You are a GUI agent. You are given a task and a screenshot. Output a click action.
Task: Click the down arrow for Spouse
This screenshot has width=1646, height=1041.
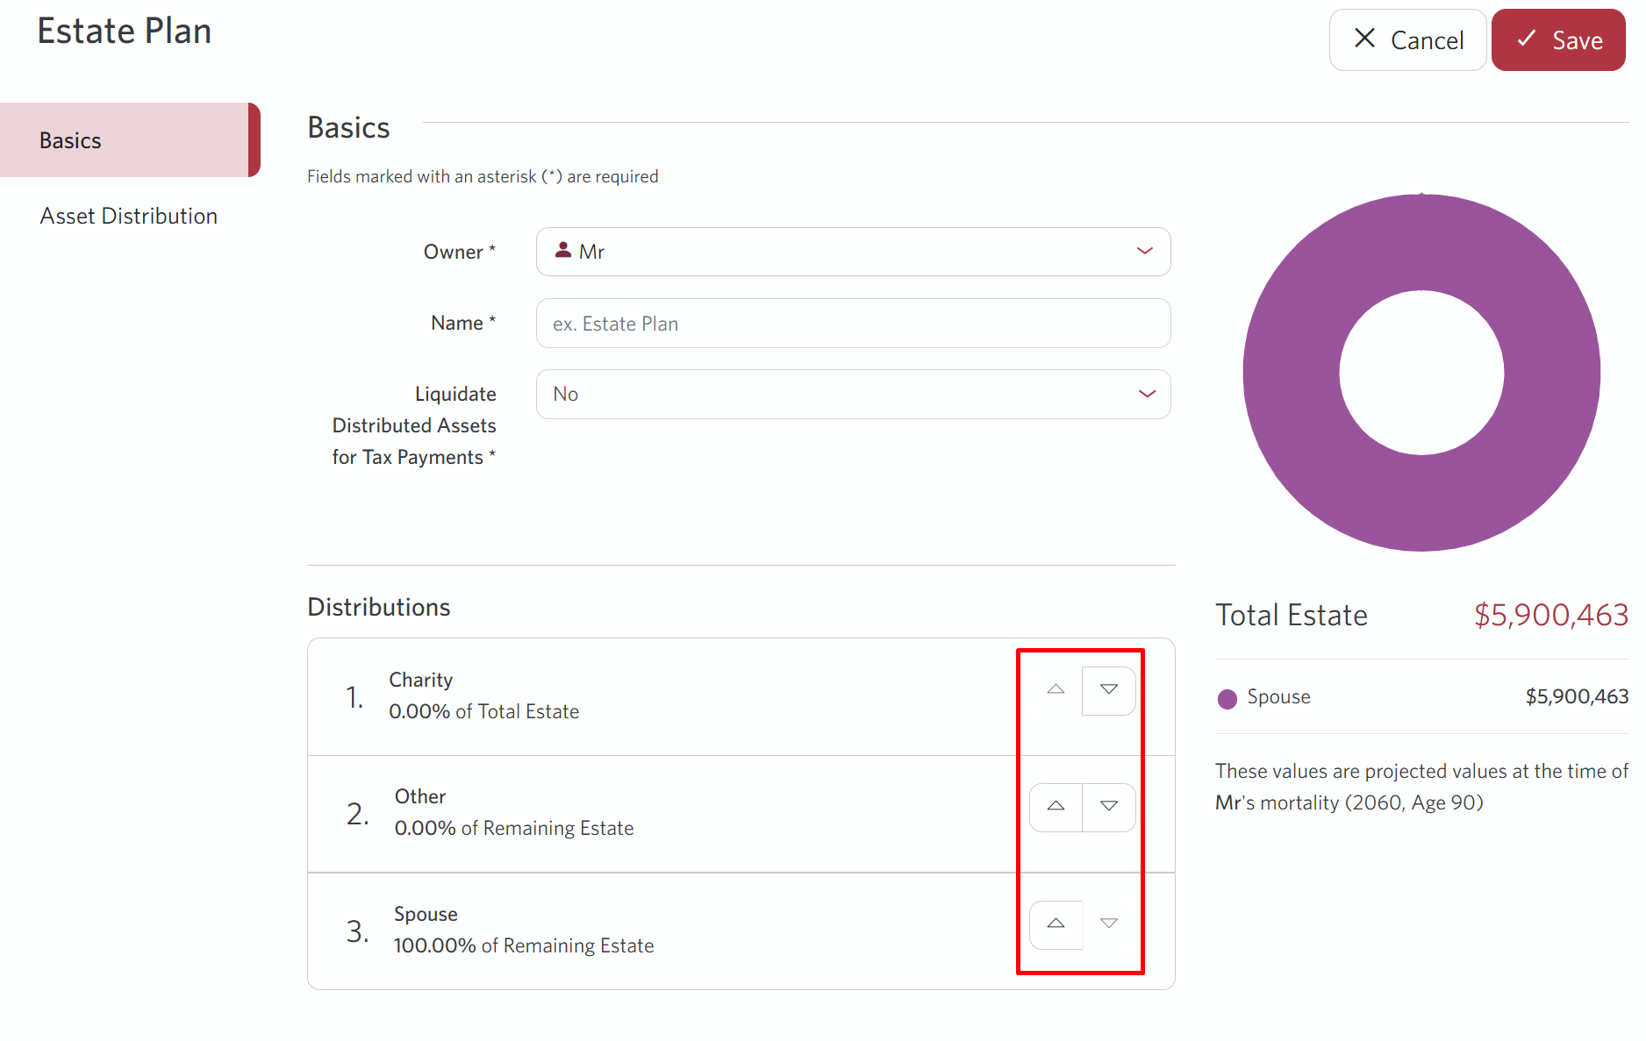click(x=1108, y=924)
